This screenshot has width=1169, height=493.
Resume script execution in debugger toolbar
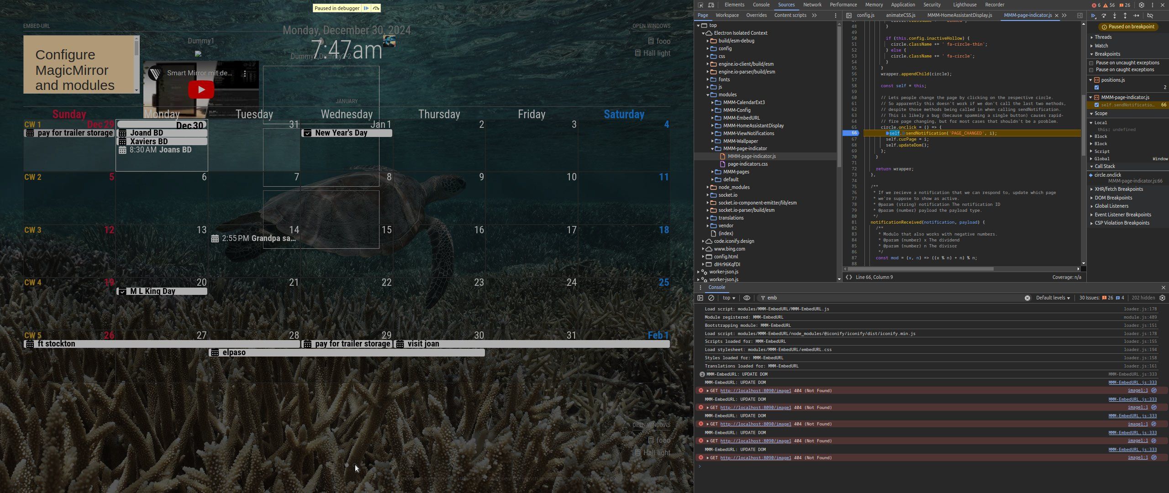(1093, 16)
